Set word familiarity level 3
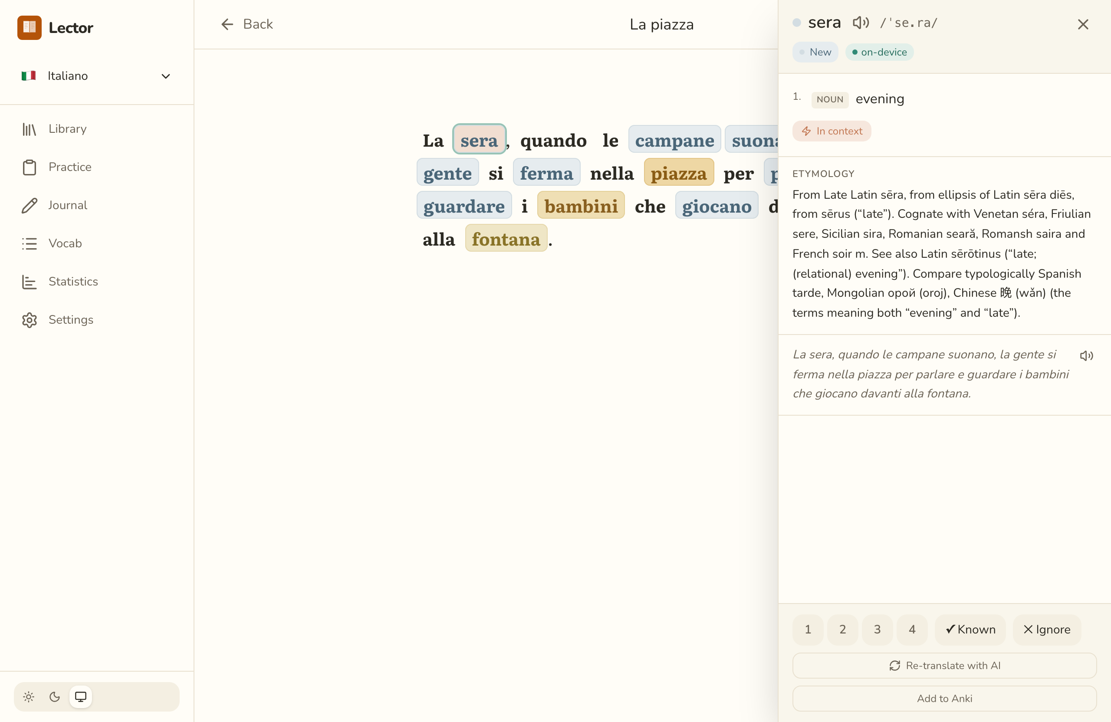 877,630
